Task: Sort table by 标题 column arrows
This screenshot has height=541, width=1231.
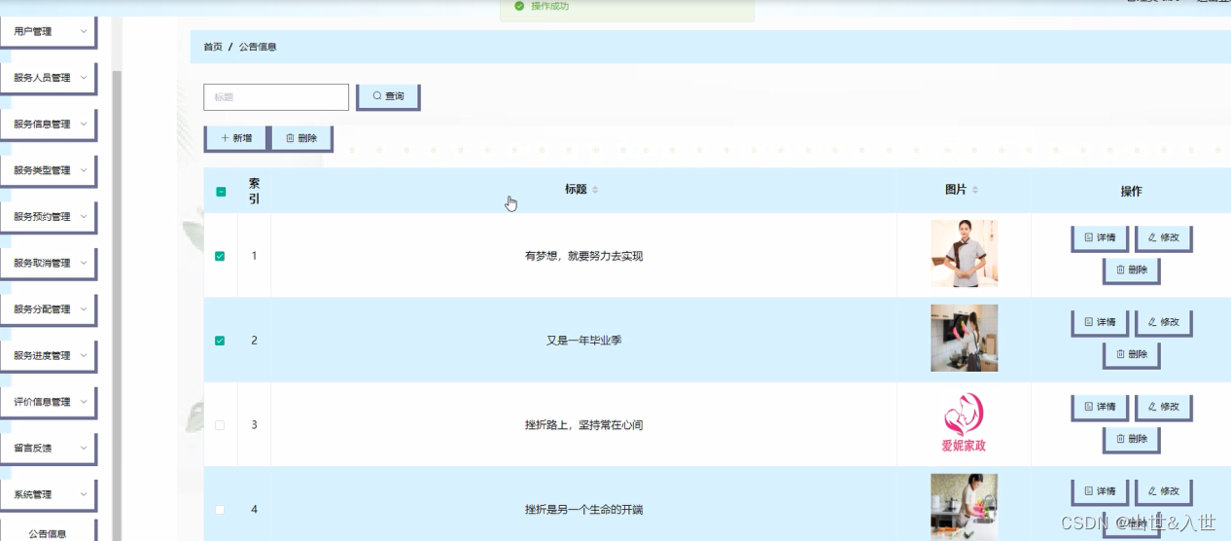Action: pyautogui.click(x=595, y=190)
